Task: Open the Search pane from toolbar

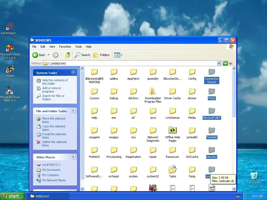Action: click(x=82, y=55)
